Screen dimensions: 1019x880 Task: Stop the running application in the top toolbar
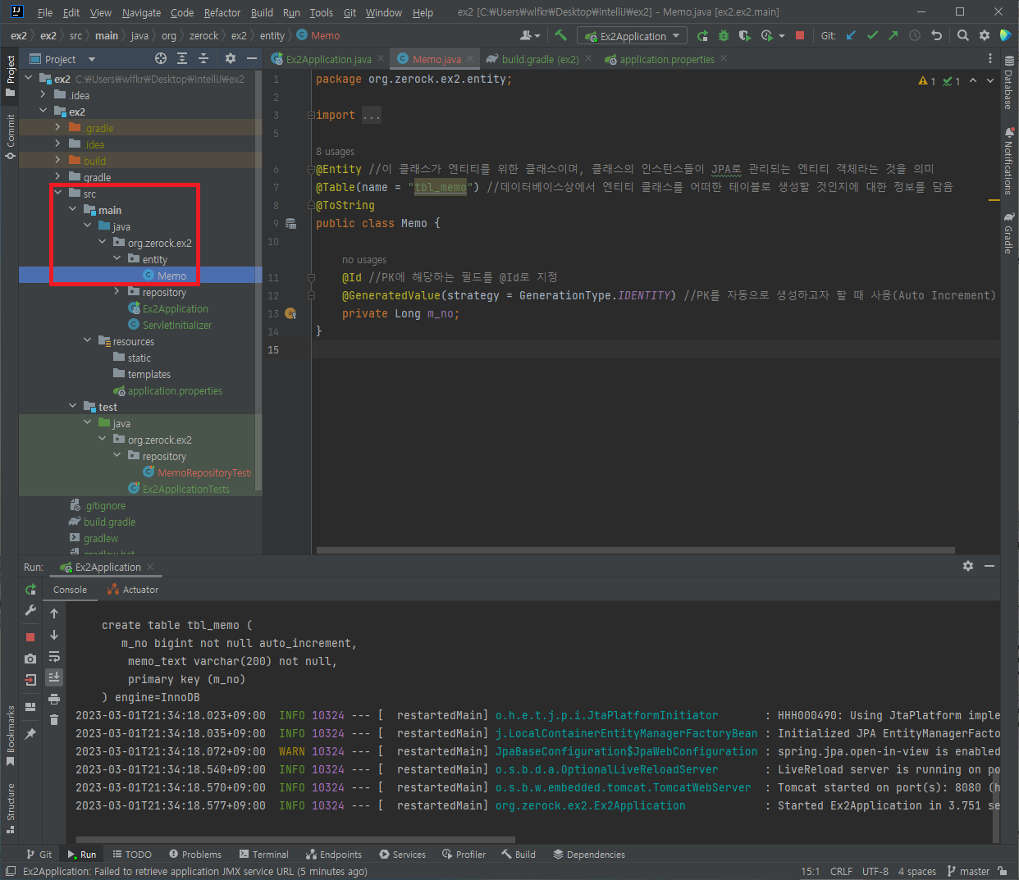[800, 35]
